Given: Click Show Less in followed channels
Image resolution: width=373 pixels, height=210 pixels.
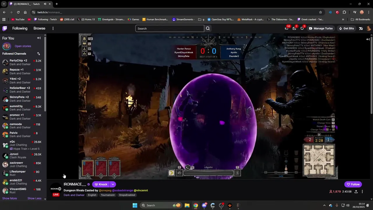Looking at the screenshot, I should pyautogui.click(x=34, y=198).
